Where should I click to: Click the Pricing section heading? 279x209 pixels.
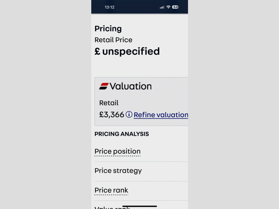point(108,29)
